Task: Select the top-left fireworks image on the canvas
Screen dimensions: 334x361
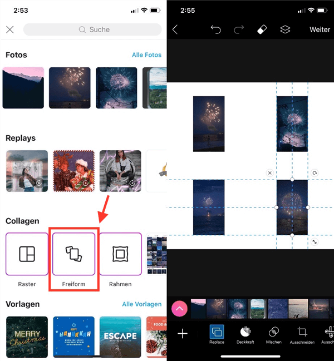Action: click(x=209, y=124)
